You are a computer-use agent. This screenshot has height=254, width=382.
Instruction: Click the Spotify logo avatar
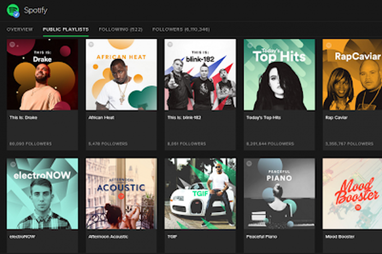(x=13, y=10)
